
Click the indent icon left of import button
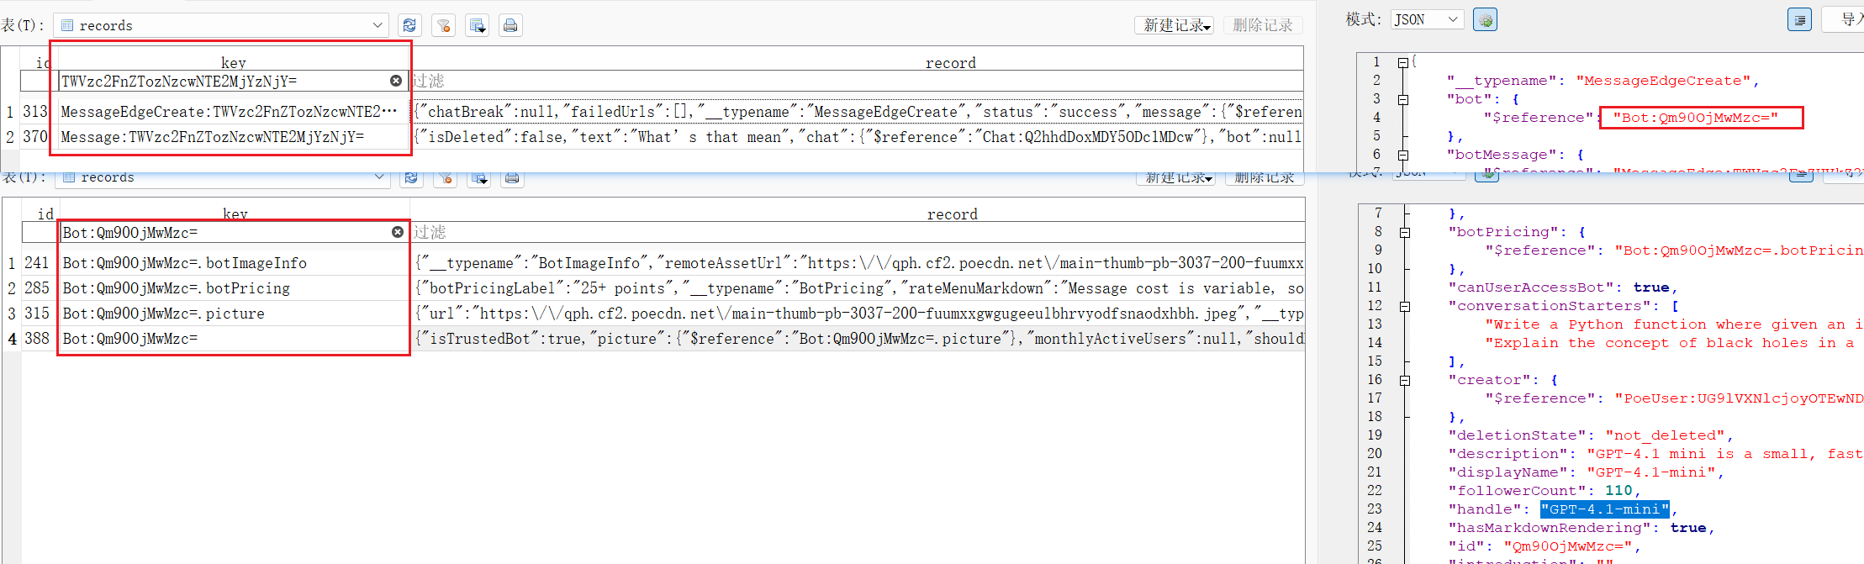pos(1799,20)
